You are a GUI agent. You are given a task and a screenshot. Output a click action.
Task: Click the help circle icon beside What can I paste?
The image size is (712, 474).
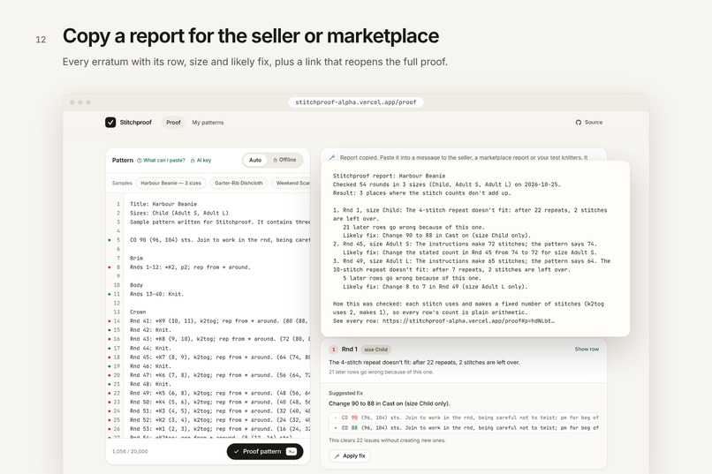click(x=140, y=160)
